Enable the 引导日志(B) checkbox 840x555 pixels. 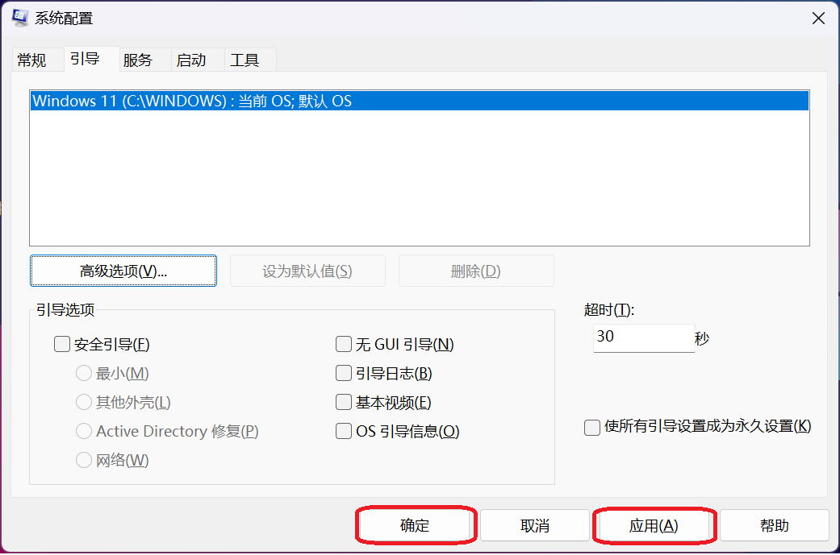click(x=344, y=373)
